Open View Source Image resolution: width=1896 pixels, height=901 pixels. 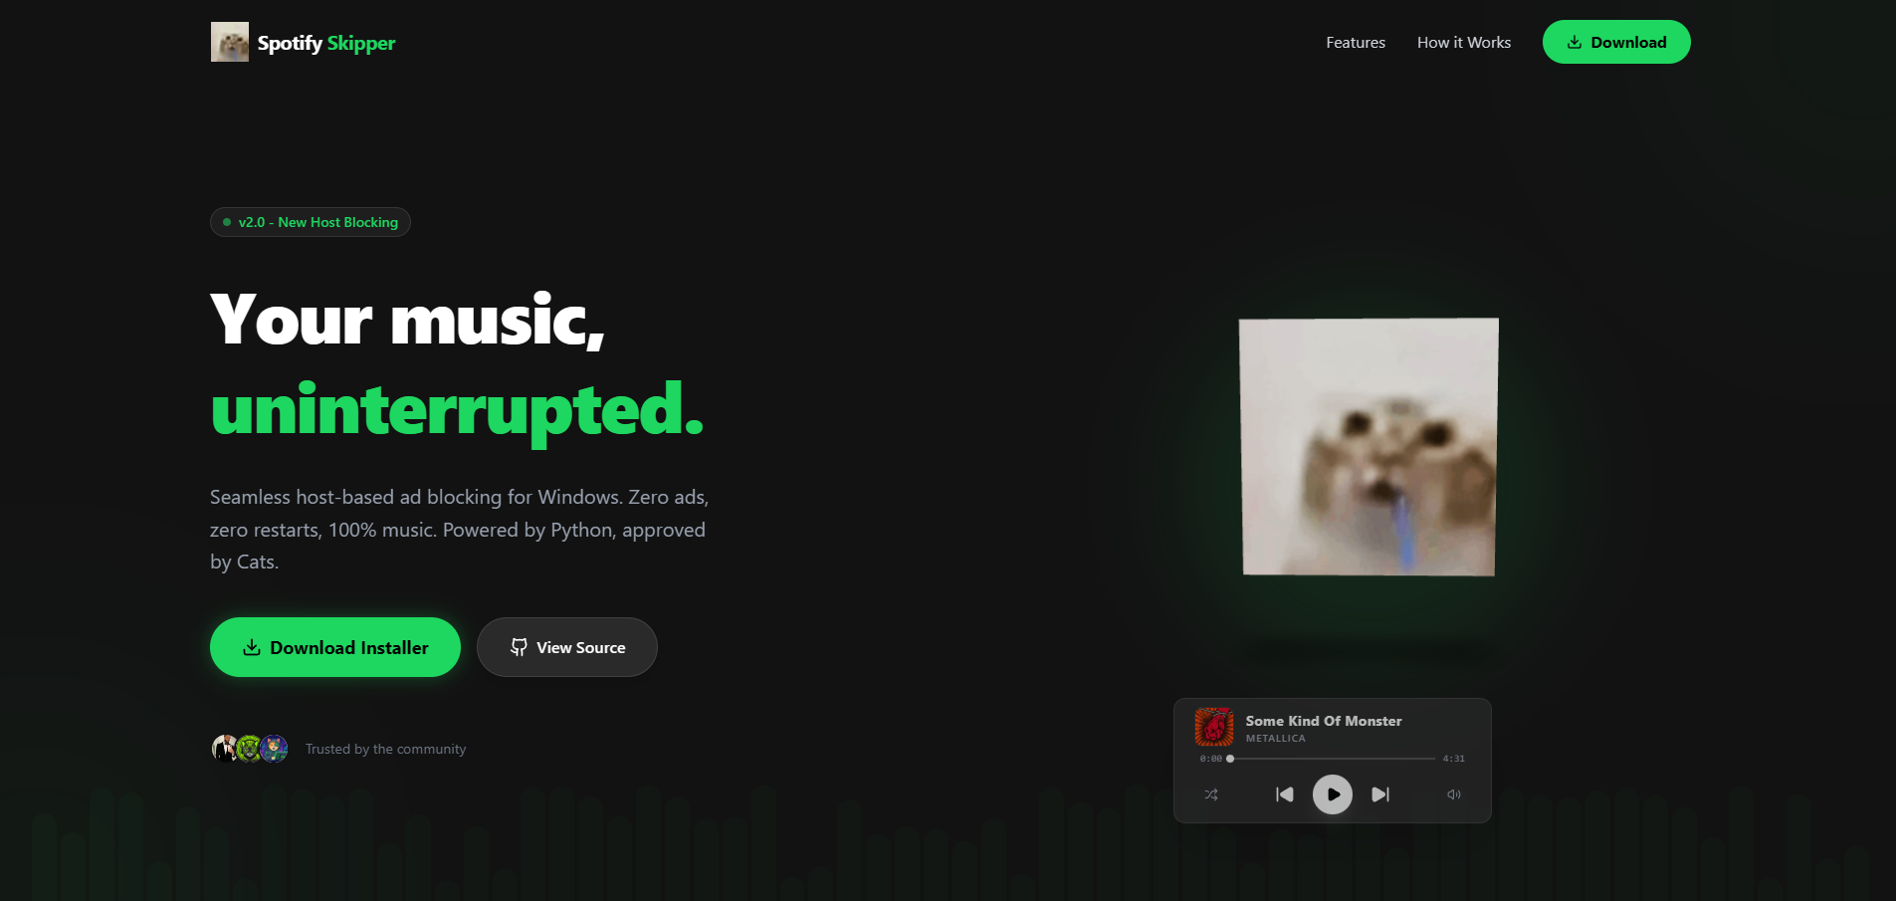(x=566, y=647)
